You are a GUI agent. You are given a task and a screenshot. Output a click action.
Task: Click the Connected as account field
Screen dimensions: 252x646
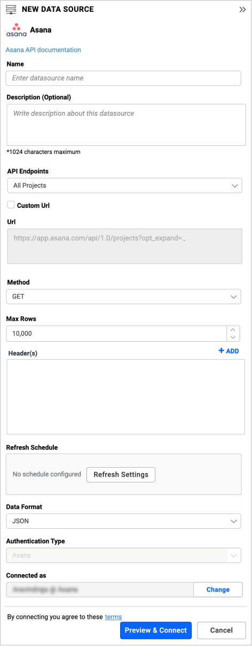pyautogui.click(x=99, y=590)
